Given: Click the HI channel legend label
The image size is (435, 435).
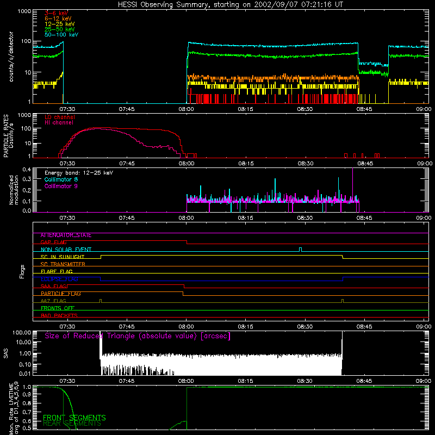Looking at the screenshot, I should (59, 123).
